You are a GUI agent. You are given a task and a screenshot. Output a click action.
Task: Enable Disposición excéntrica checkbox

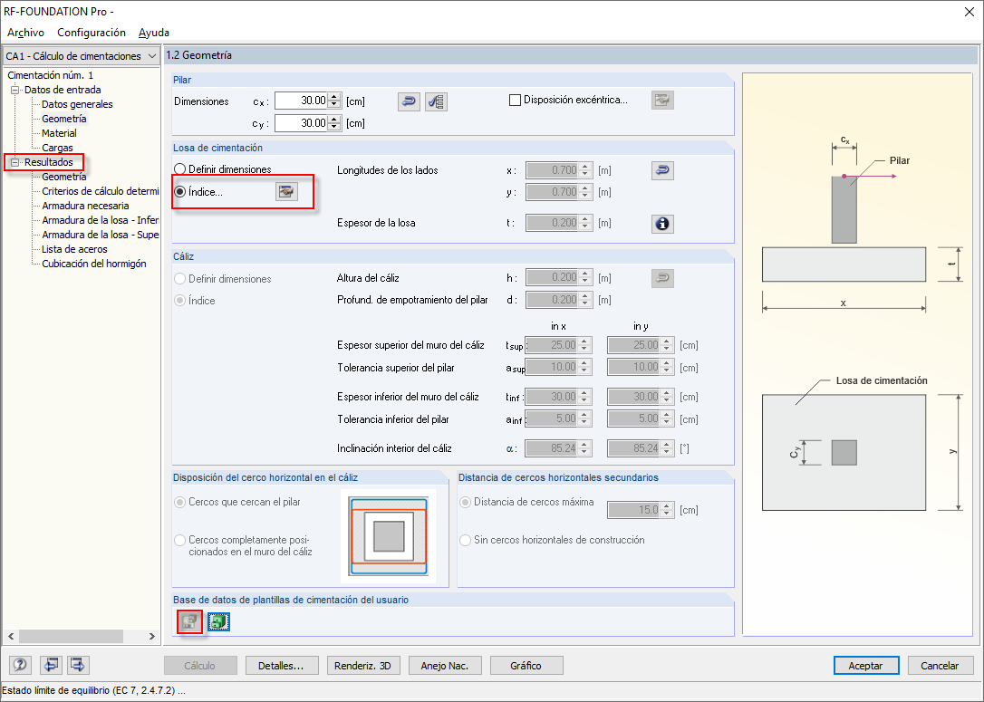515,100
